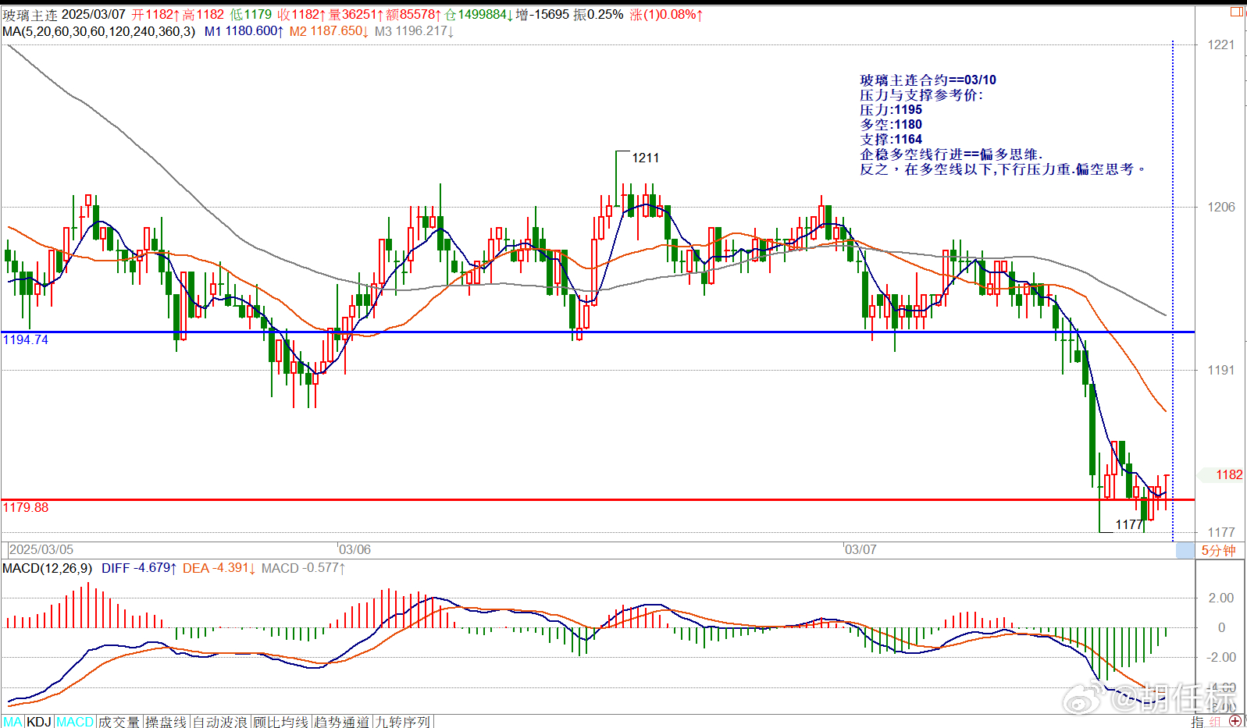Click the 支撑:1164 annotation line
The height and width of the screenshot is (728, 1247).
[891, 140]
